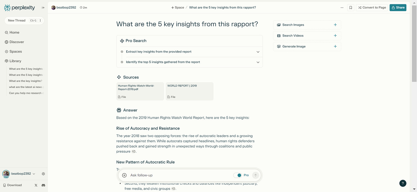Click 'New Pattern of Autocratic Rule' heading

[145, 162]
